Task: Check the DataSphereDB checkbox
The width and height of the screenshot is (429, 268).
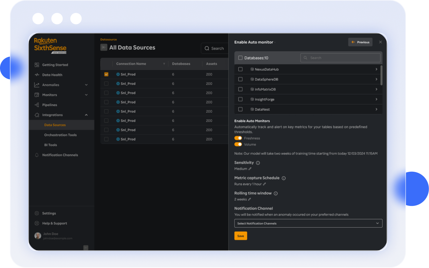Action: 240,79
